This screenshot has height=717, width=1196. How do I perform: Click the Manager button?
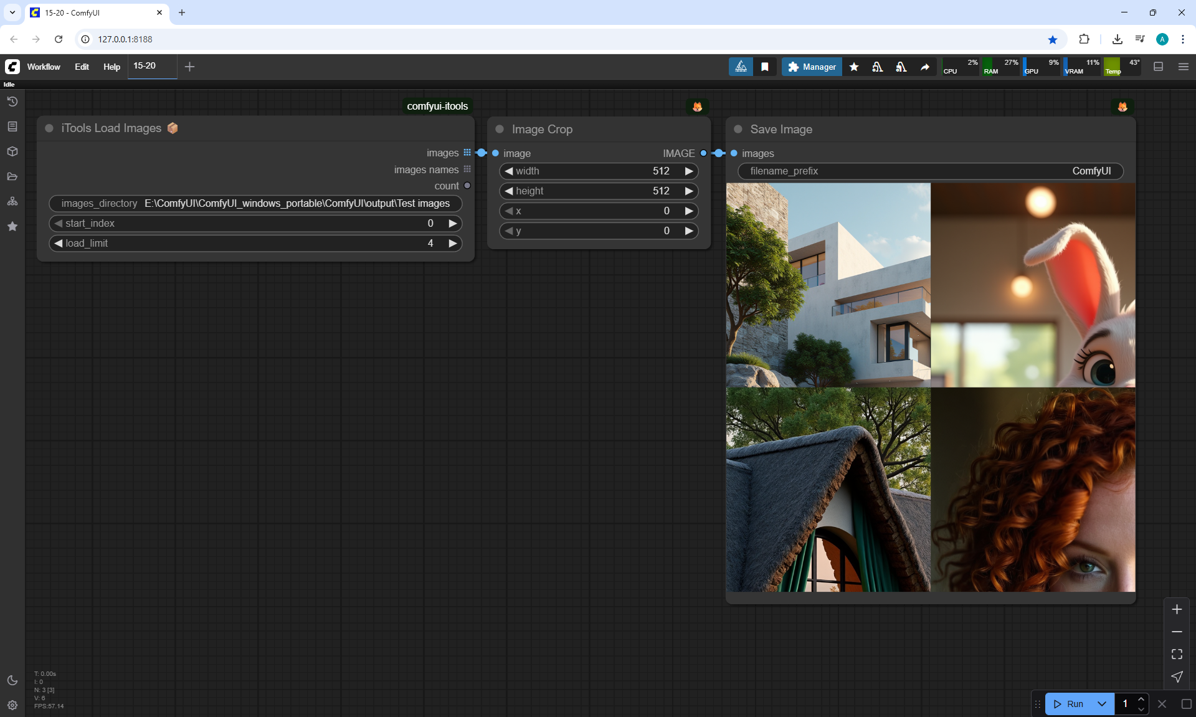tap(812, 67)
